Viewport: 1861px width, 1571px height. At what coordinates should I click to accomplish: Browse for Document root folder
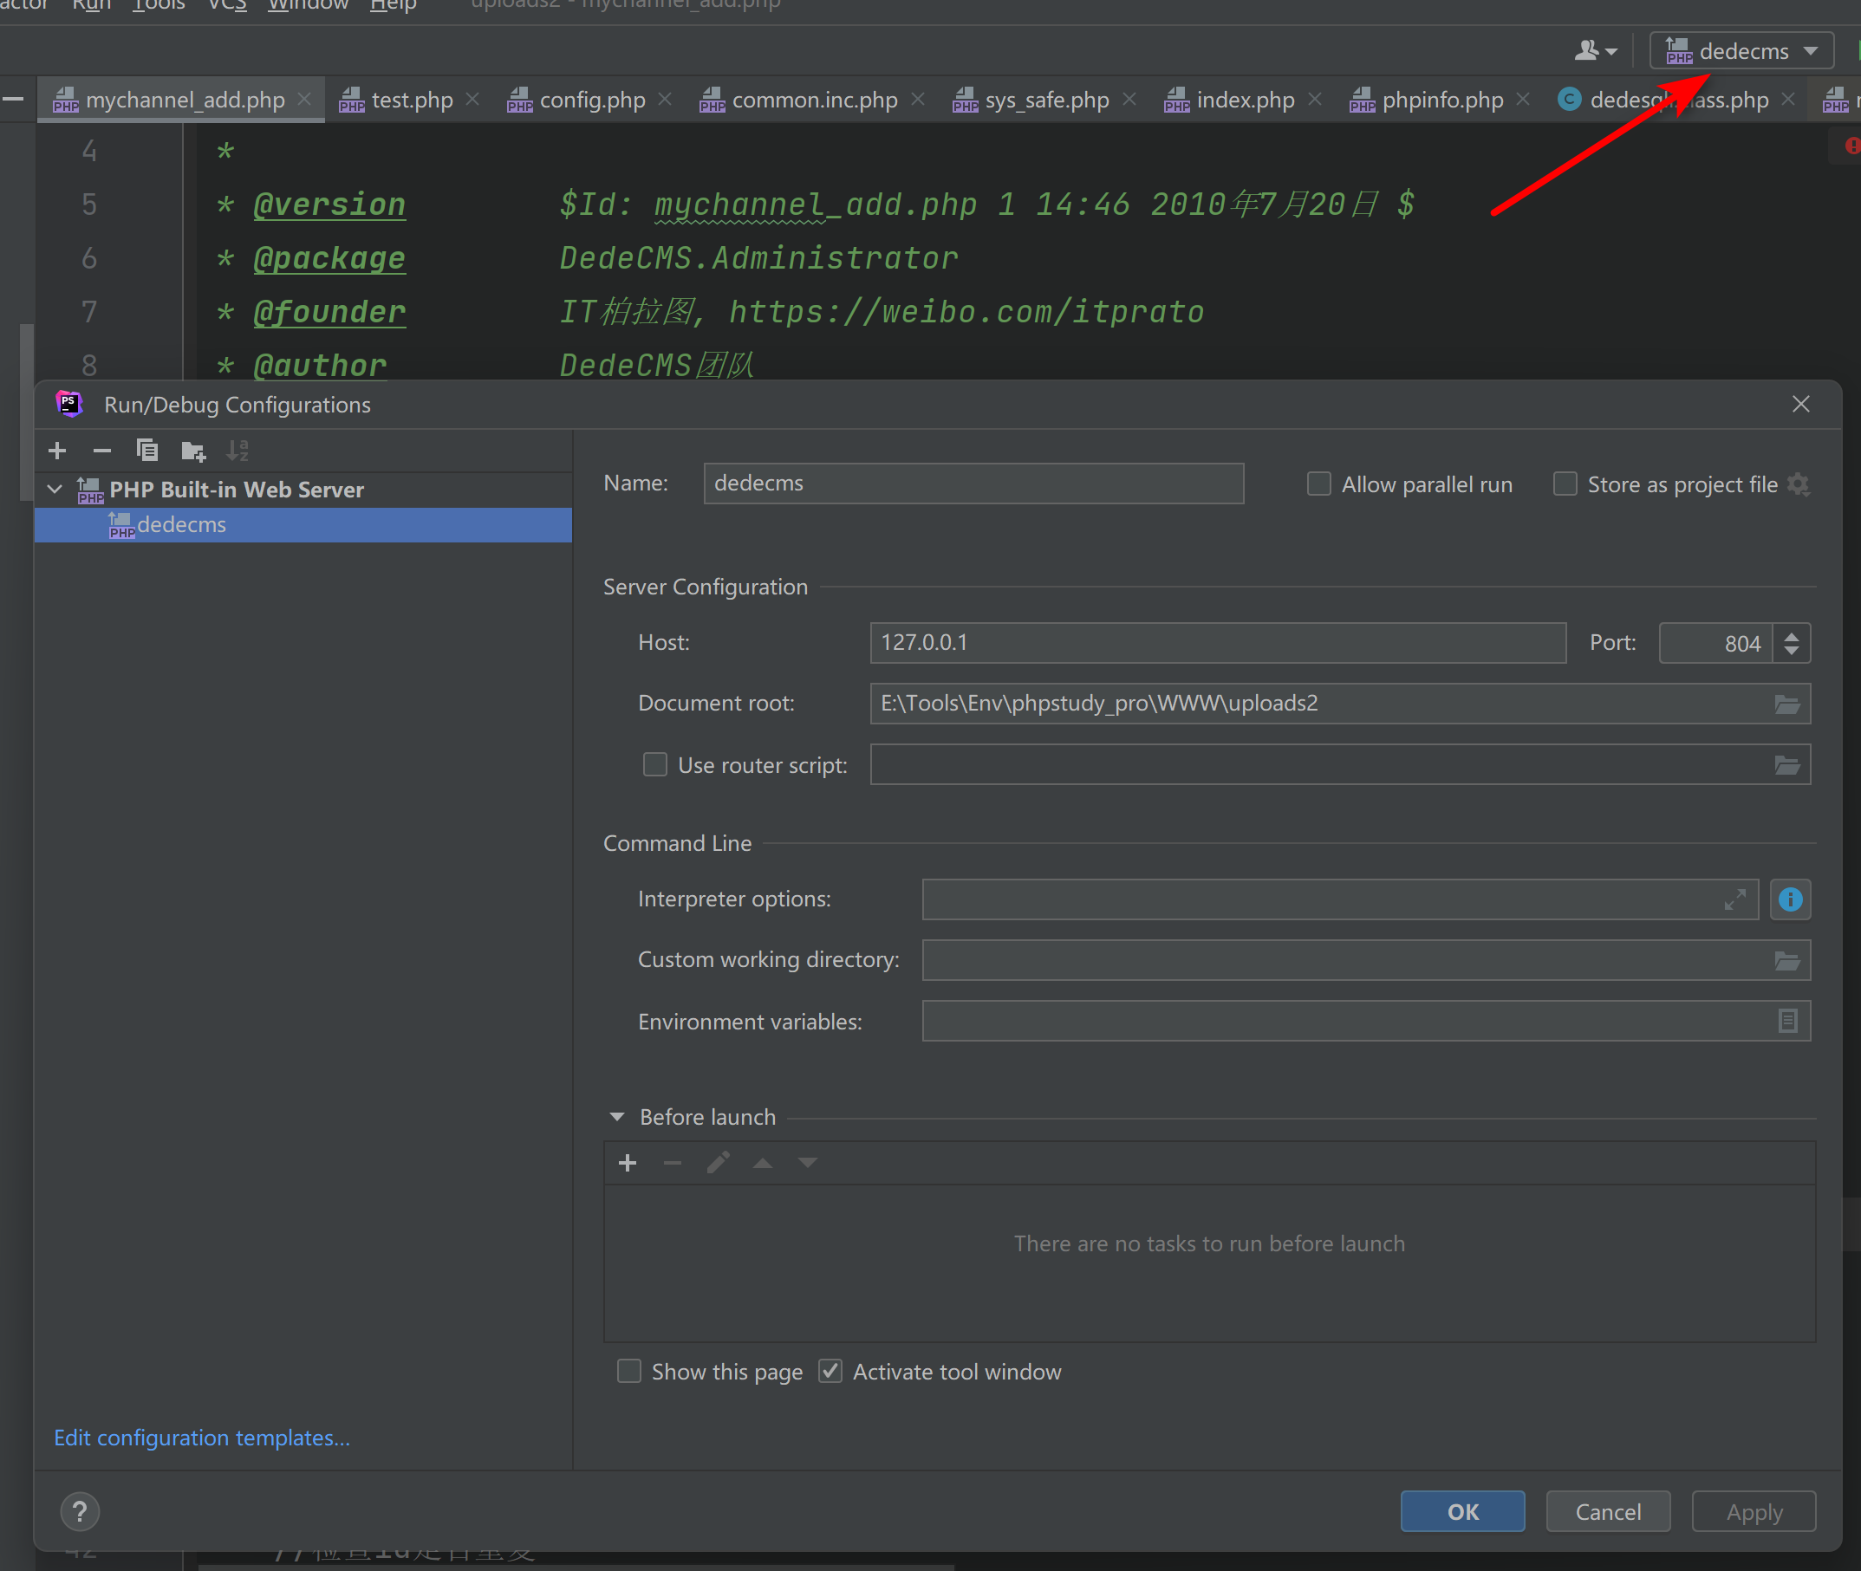click(1786, 704)
